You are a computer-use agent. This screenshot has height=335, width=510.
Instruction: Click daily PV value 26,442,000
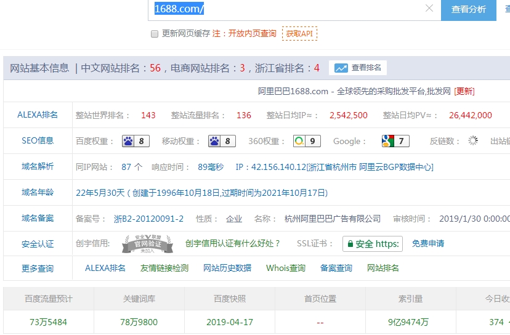coord(471,115)
